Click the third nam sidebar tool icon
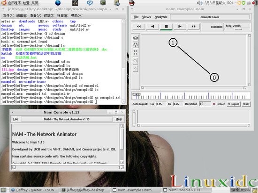 click(135, 52)
